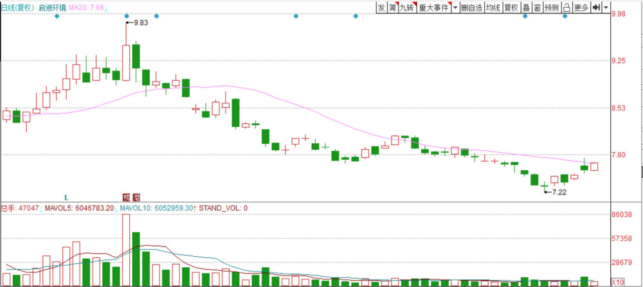Click the 7.22 low price annotation
Screen dimensions: 643x287
[x=559, y=192]
